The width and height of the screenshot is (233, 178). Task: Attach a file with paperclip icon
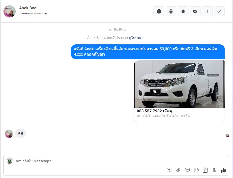[178, 170]
